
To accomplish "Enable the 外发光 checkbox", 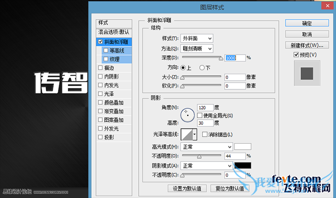I will pyautogui.click(x=100, y=128).
